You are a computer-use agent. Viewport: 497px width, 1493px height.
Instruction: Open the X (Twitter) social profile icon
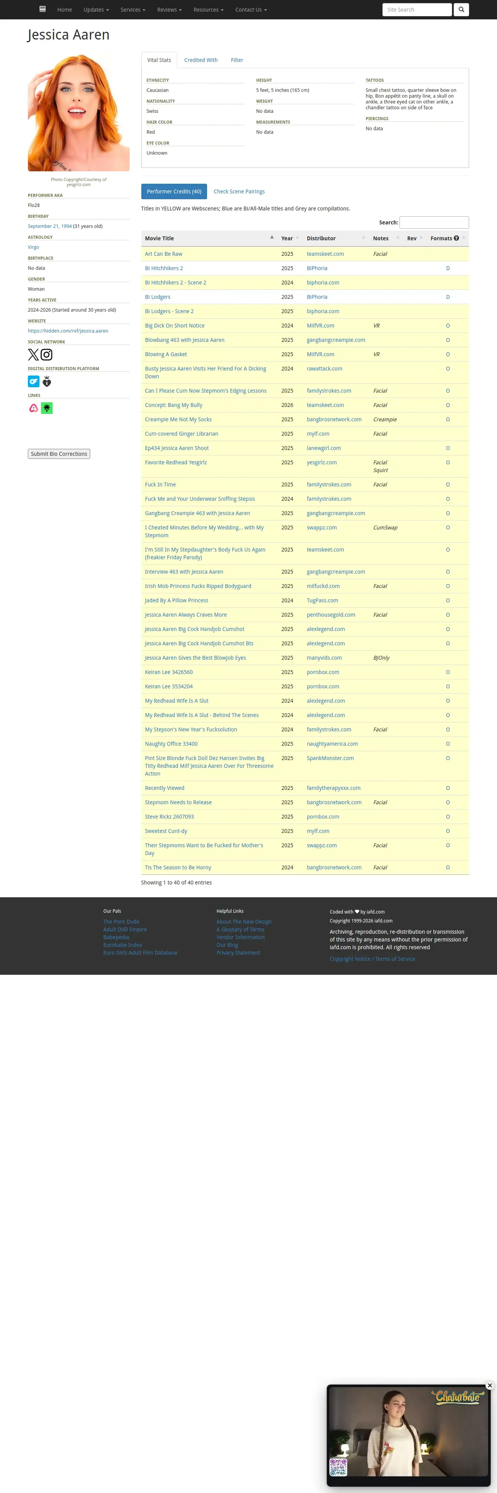34,355
